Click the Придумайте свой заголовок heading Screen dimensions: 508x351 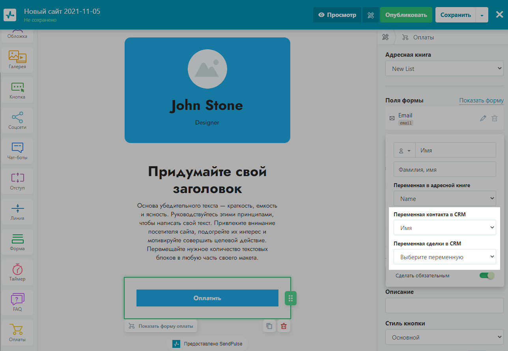[x=207, y=180]
